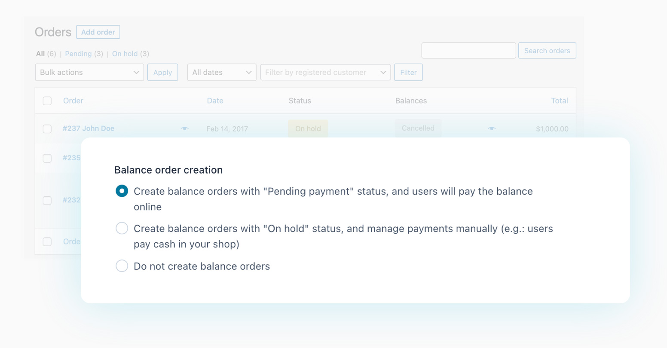
Task: Open the All dates dropdown
Action: tap(221, 72)
